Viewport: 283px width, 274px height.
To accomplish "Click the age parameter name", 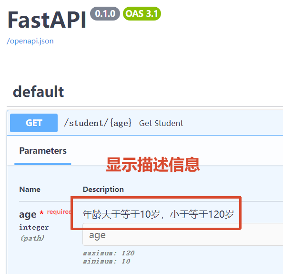I will [28, 215].
